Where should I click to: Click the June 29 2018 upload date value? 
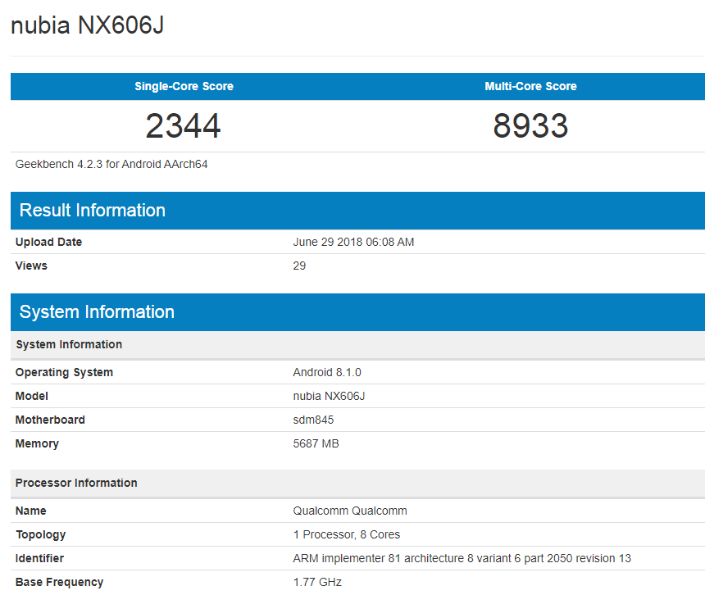353,242
